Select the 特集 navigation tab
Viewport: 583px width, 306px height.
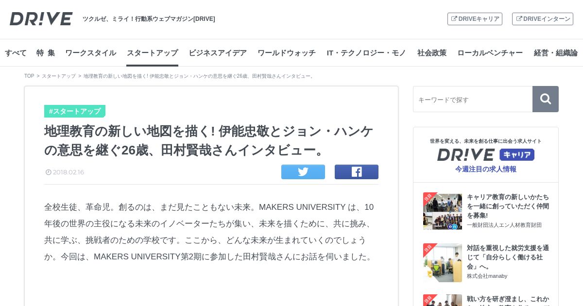46,53
